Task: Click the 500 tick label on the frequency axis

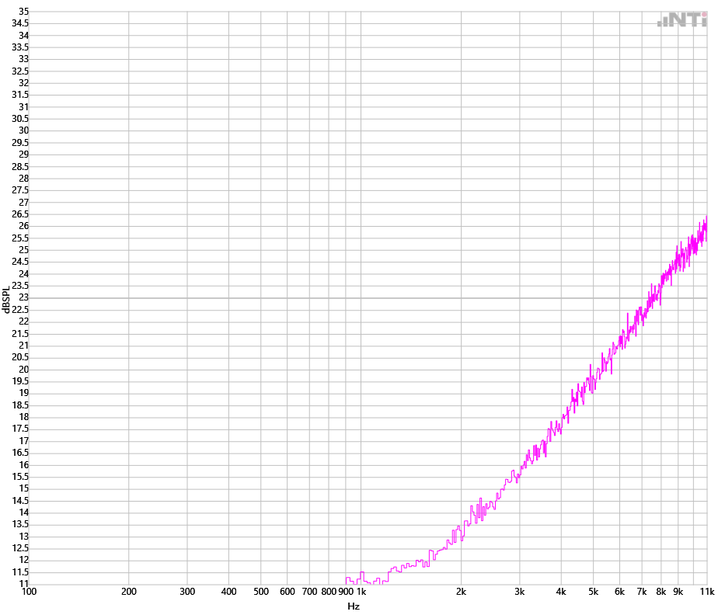Action: tap(261, 592)
